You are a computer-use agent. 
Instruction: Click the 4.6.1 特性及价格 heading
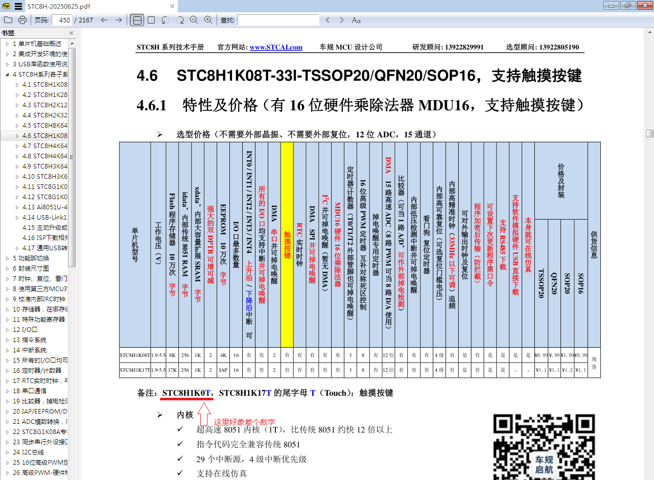coord(360,105)
